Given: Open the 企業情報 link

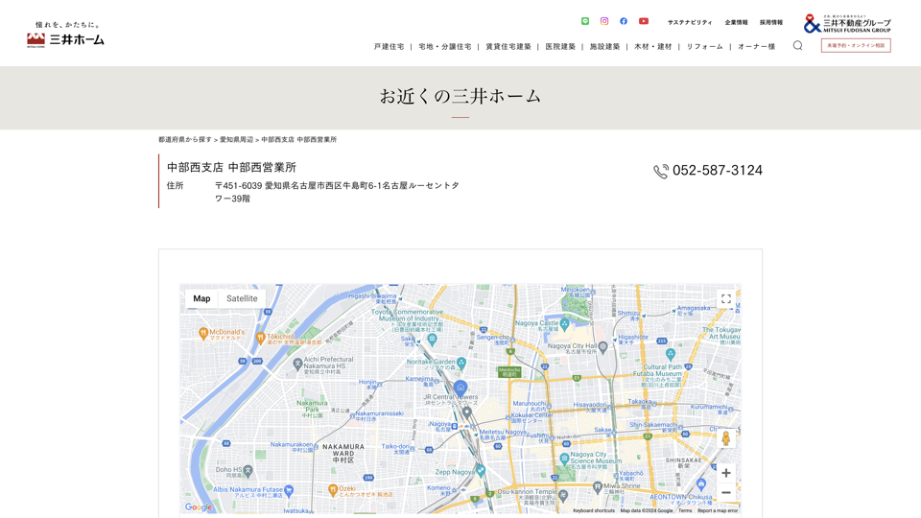Looking at the screenshot, I should [736, 22].
